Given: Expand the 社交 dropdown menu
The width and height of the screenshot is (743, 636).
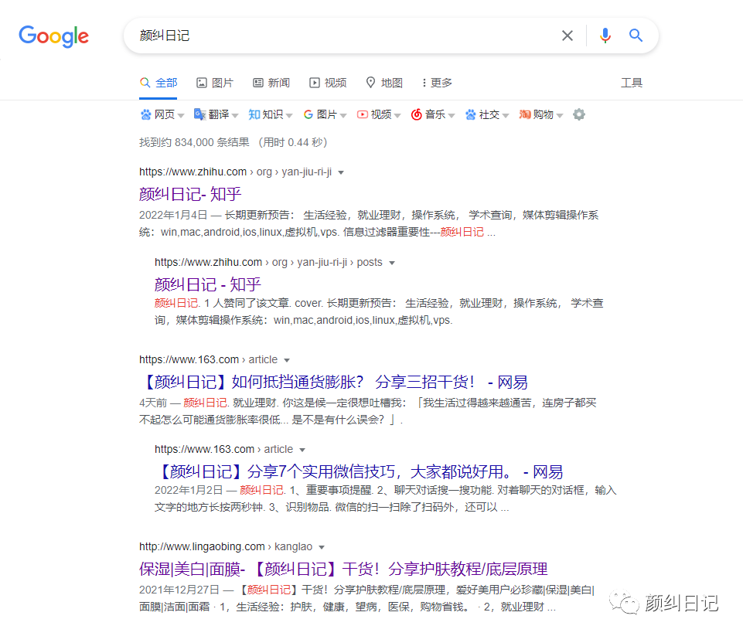Looking at the screenshot, I should [506, 116].
